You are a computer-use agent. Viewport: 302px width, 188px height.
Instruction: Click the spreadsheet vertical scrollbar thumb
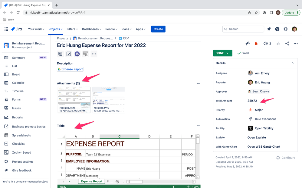coord(198,140)
